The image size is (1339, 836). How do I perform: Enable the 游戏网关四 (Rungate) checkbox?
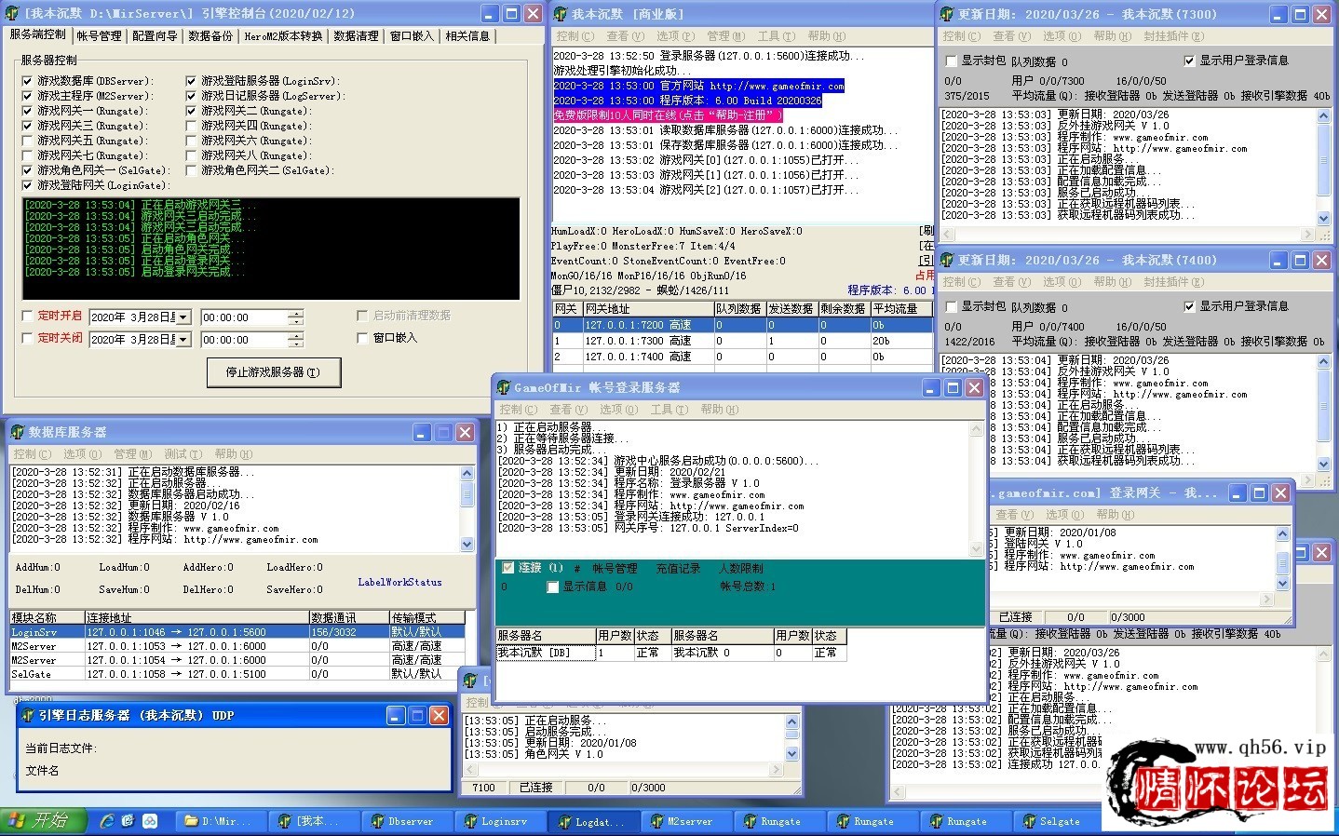(192, 126)
